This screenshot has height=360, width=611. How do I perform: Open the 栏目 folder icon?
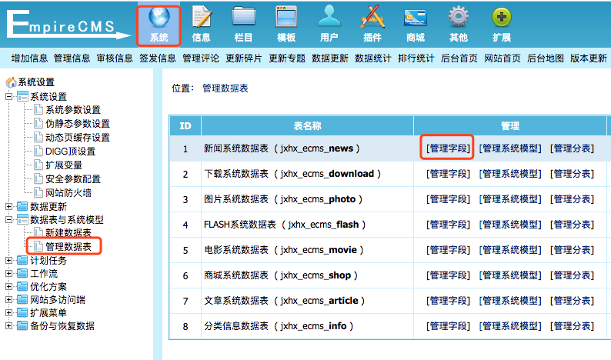(244, 18)
